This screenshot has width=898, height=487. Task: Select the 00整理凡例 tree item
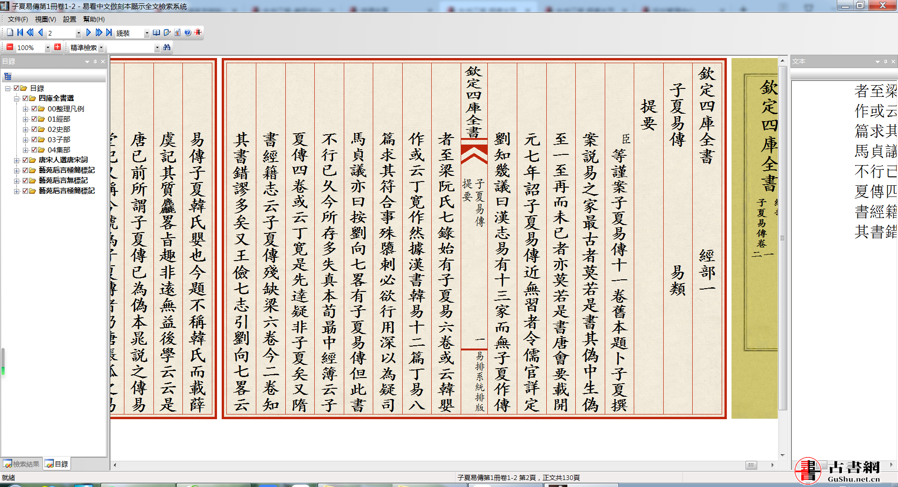(x=66, y=109)
